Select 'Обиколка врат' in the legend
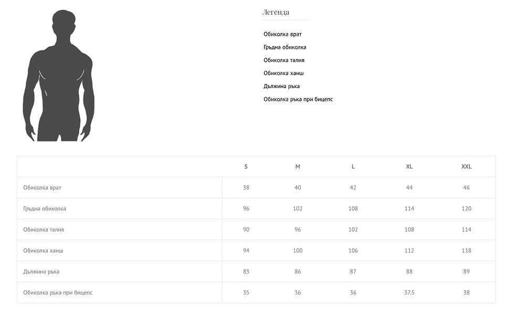Viewport: 519px width, 311px height. coord(282,34)
